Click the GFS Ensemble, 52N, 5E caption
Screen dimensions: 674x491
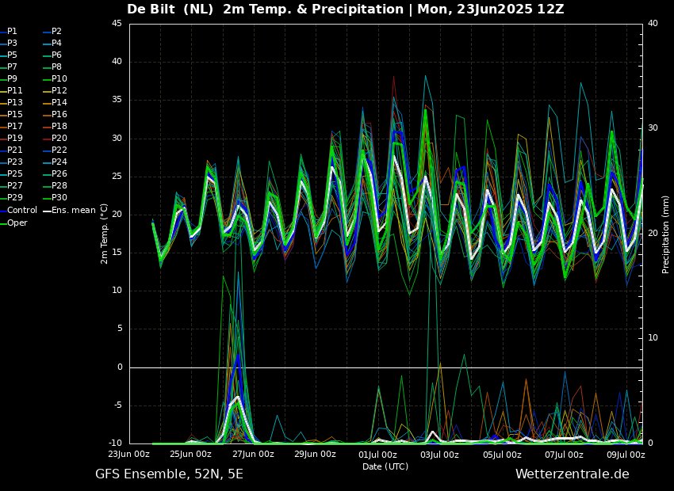tap(170, 474)
